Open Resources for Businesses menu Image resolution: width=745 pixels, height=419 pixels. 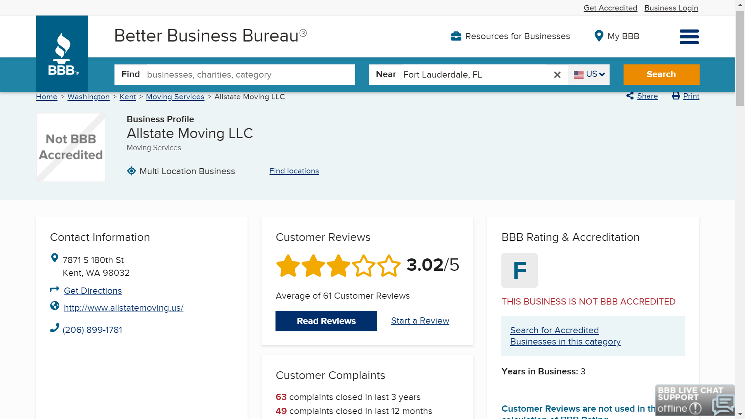click(510, 36)
